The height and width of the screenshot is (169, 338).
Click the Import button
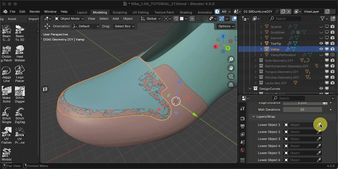33,19
